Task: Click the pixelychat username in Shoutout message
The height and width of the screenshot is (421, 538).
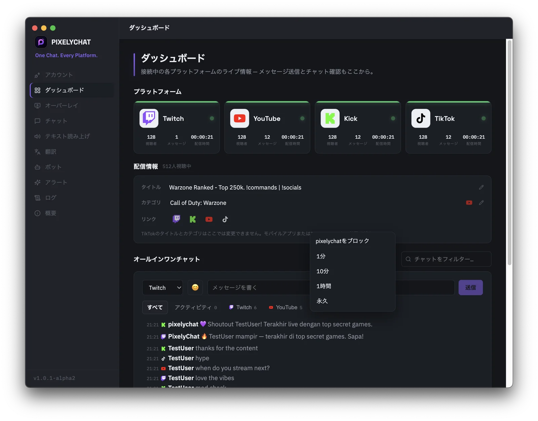Action: pyautogui.click(x=183, y=324)
